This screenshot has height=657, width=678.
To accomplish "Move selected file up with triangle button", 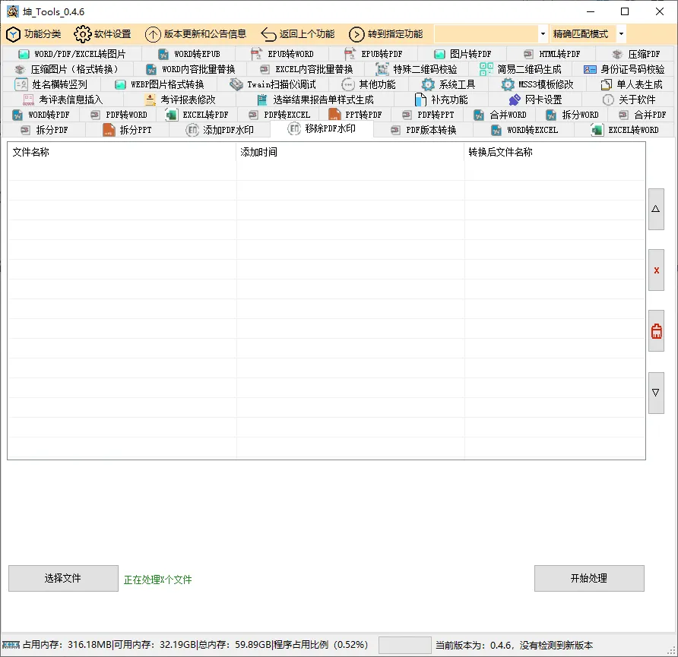I will click(656, 209).
